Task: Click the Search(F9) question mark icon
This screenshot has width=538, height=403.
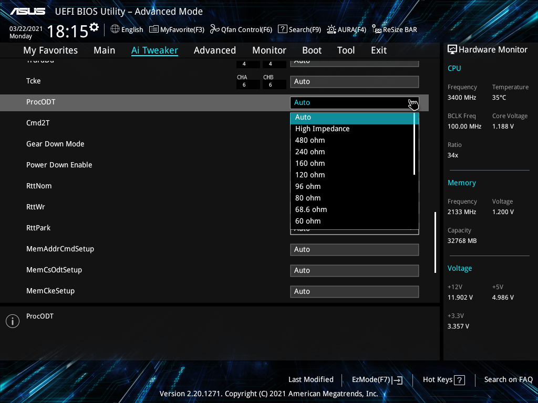Action: [282, 29]
